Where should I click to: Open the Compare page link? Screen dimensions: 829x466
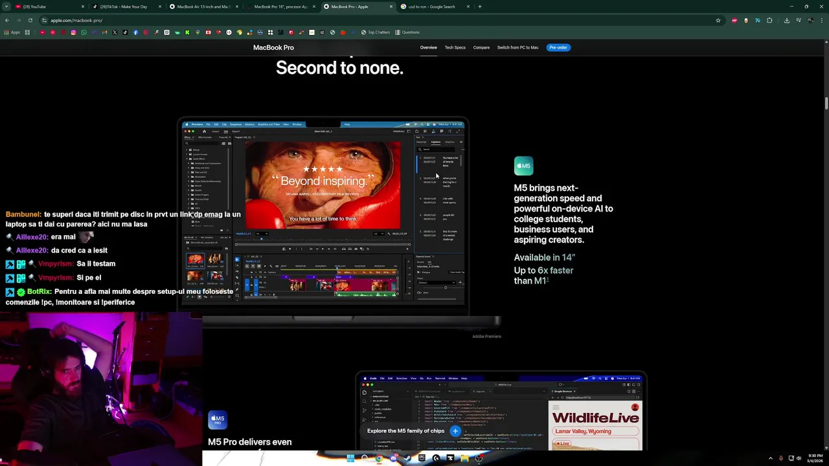[481, 47]
